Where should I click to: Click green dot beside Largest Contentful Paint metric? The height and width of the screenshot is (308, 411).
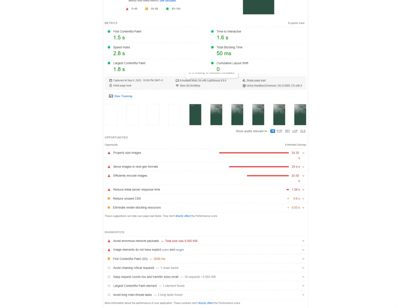[x=109, y=63]
